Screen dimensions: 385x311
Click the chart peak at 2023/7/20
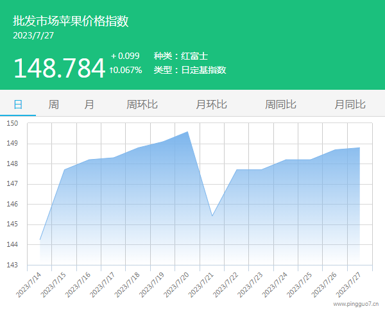[x=187, y=131]
